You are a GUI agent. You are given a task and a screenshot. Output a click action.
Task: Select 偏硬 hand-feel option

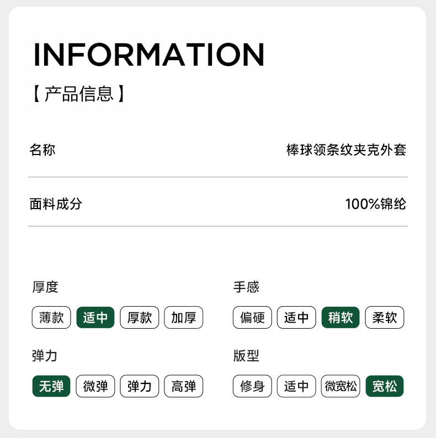click(x=252, y=318)
